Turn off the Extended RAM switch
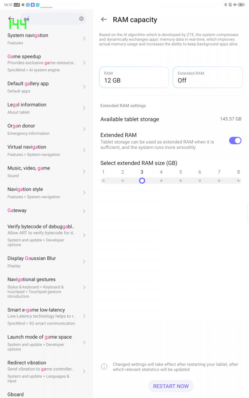The height and width of the screenshot is (398, 249). point(235,141)
